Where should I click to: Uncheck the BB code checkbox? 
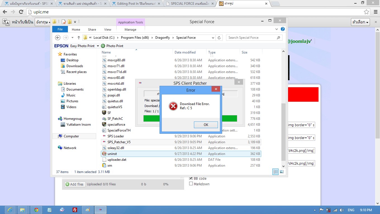click(x=191, y=178)
